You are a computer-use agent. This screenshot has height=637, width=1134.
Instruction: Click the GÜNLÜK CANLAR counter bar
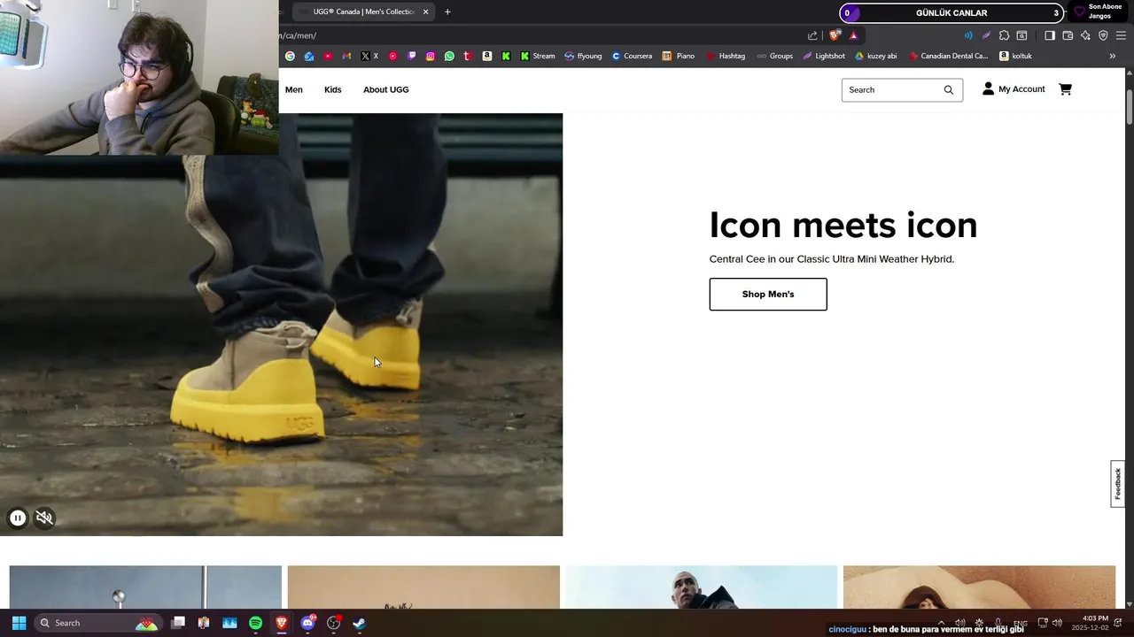(951, 12)
